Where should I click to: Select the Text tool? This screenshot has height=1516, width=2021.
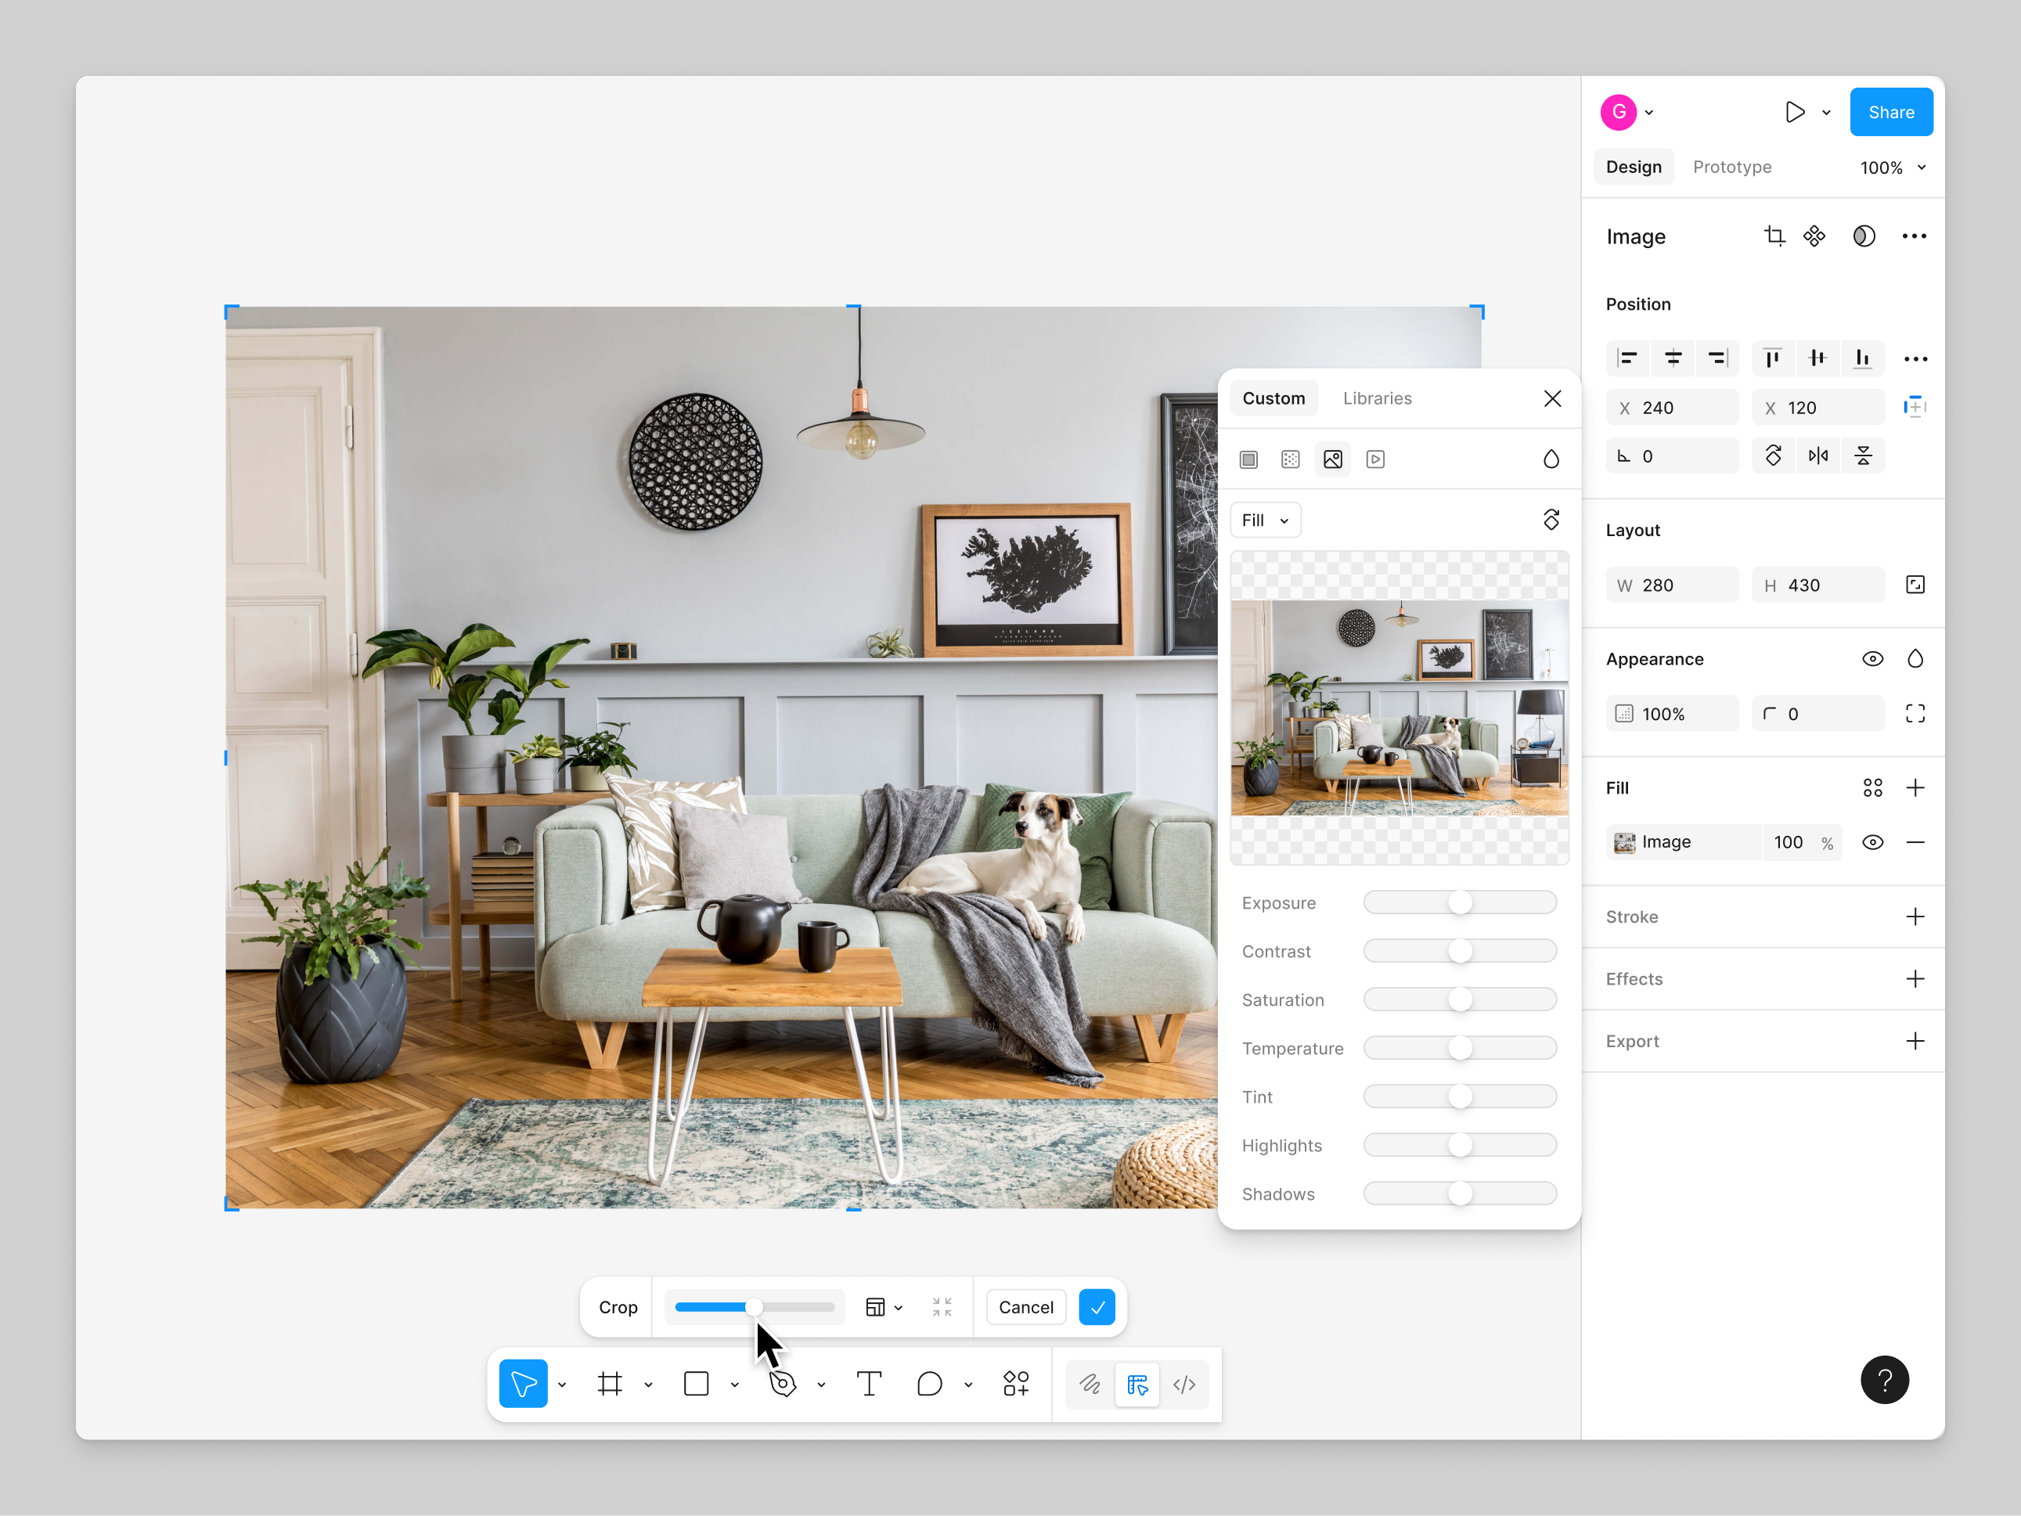click(869, 1384)
